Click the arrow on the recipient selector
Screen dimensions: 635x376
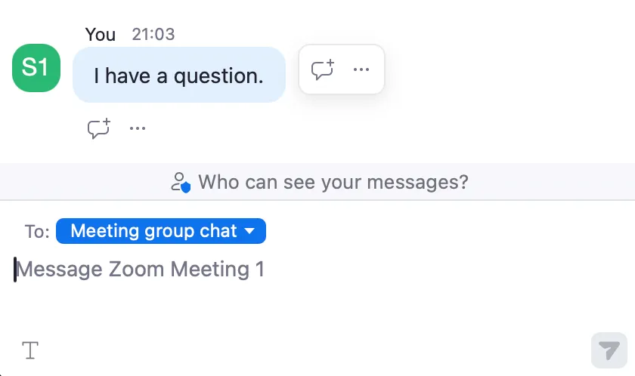point(250,231)
